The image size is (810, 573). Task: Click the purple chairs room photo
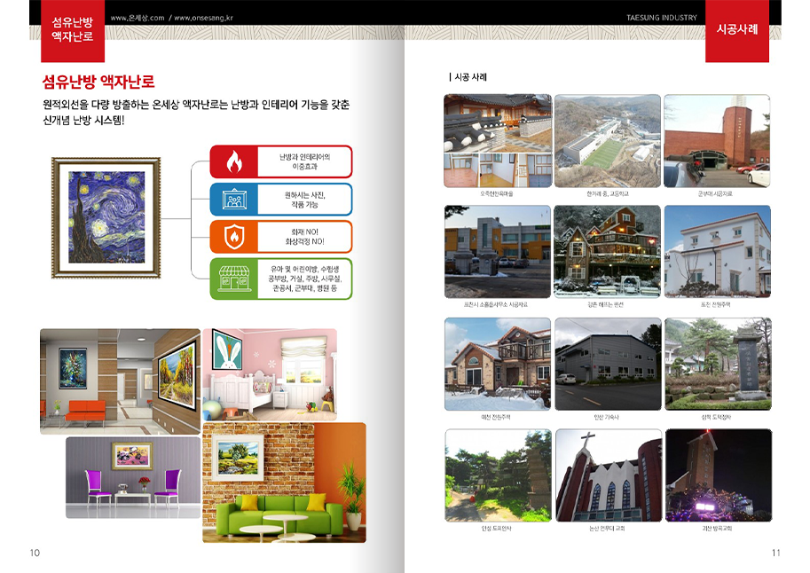pyautogui.click(x=133, y=476)
